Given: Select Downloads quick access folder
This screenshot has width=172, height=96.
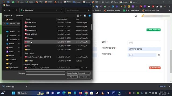Looking at the screenshot, I should pos(13,35).
